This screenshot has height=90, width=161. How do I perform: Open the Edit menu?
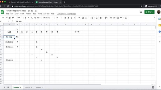click(12, 14)
